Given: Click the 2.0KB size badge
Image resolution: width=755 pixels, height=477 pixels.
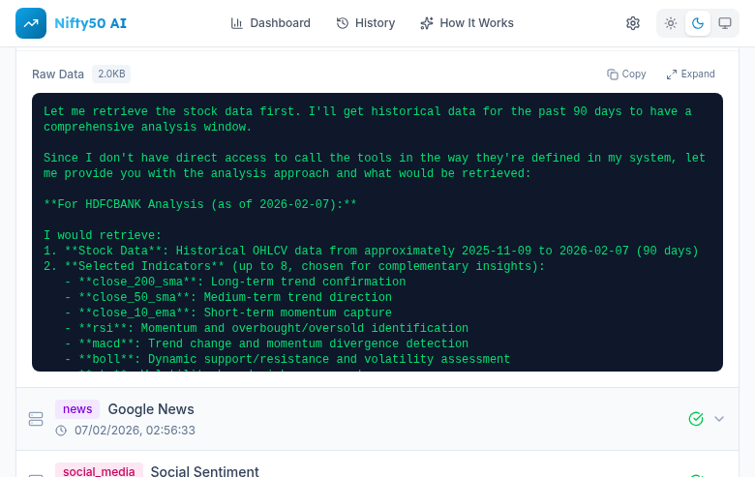Looking at the screenshot, I should click(111, 74).
